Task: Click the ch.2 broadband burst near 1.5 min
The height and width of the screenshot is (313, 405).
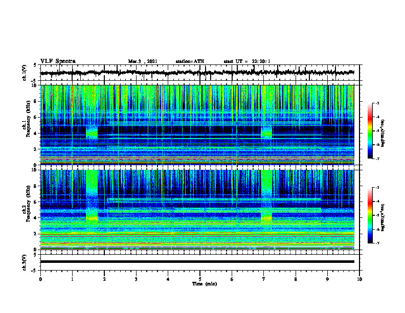Action: 92,196
